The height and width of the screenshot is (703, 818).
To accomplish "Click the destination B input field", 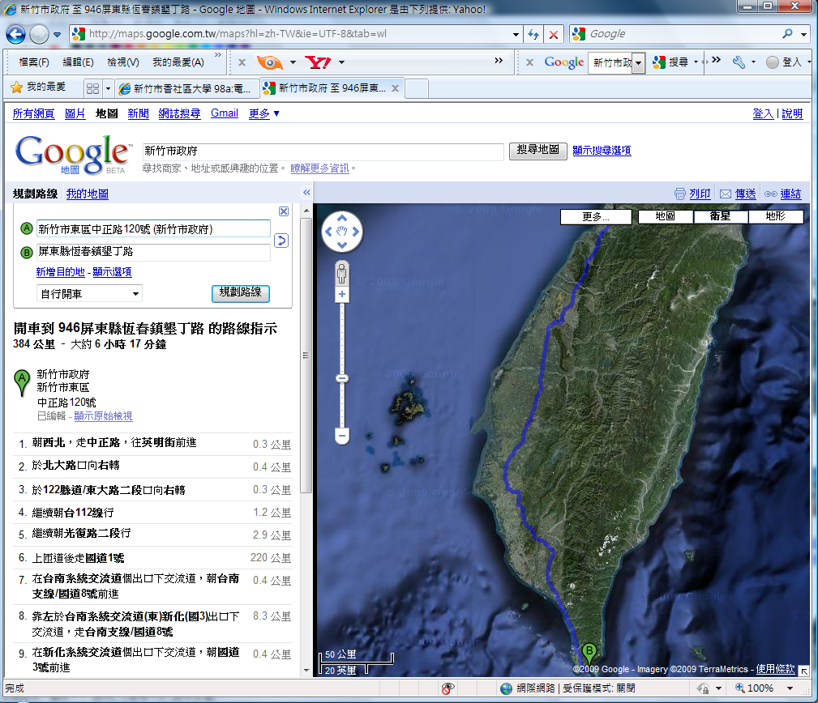I will click(x=153, y=252).
